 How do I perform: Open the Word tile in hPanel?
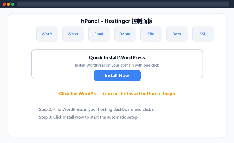[x=47, y=34]
